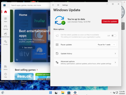The width and height of the screenshot is (126, 95).
Task: Click the Last checked time text
Action: pos(79,22)
